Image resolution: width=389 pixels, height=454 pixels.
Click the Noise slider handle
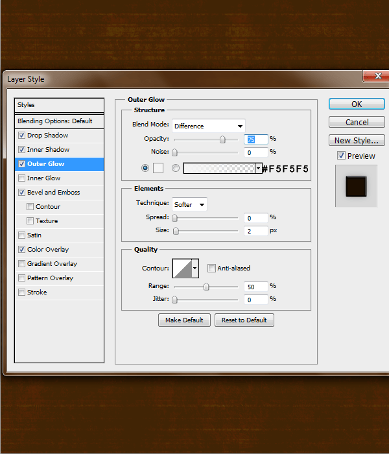[x=174, y=152]
